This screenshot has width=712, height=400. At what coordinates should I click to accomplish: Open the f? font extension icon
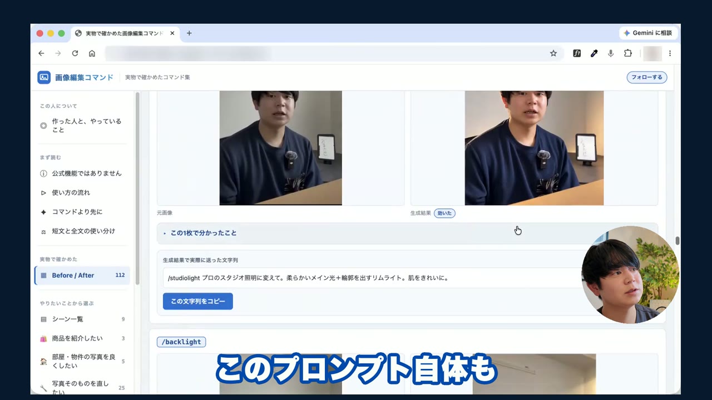click(x=577, y=53)
